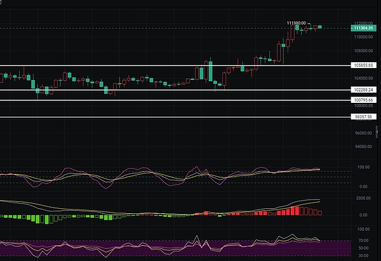Select the latest green candle on the chart
The image size is (381, 261).
[x=320, y=27]
